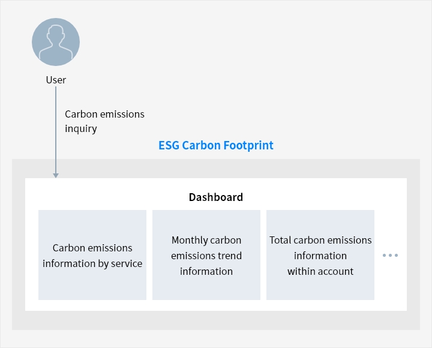The height and width of the screenshot is (348, 432).
Task: Select the Dashboard heading
Action: (x=216, y=197)
